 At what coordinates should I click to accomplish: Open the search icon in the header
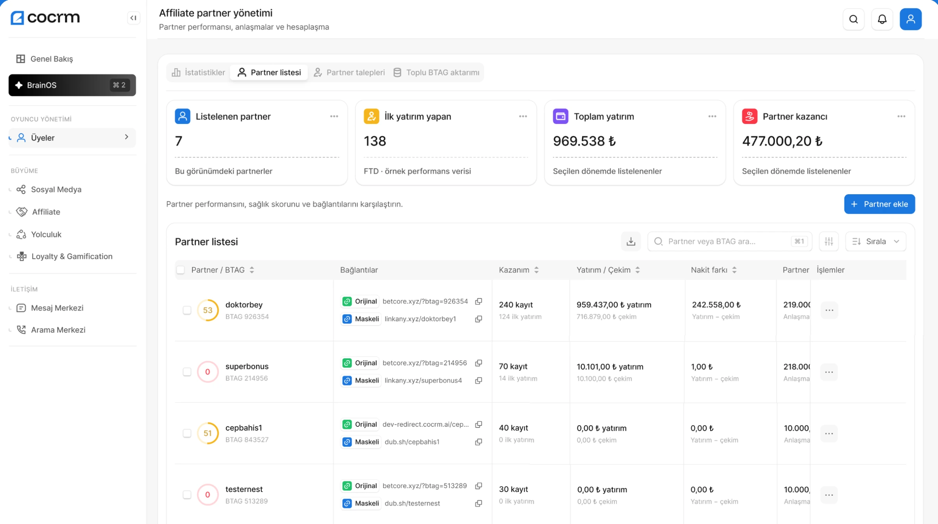click(854, 19)
